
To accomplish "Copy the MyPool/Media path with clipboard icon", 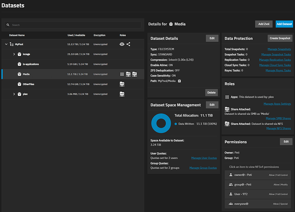I will click(180, 81).
